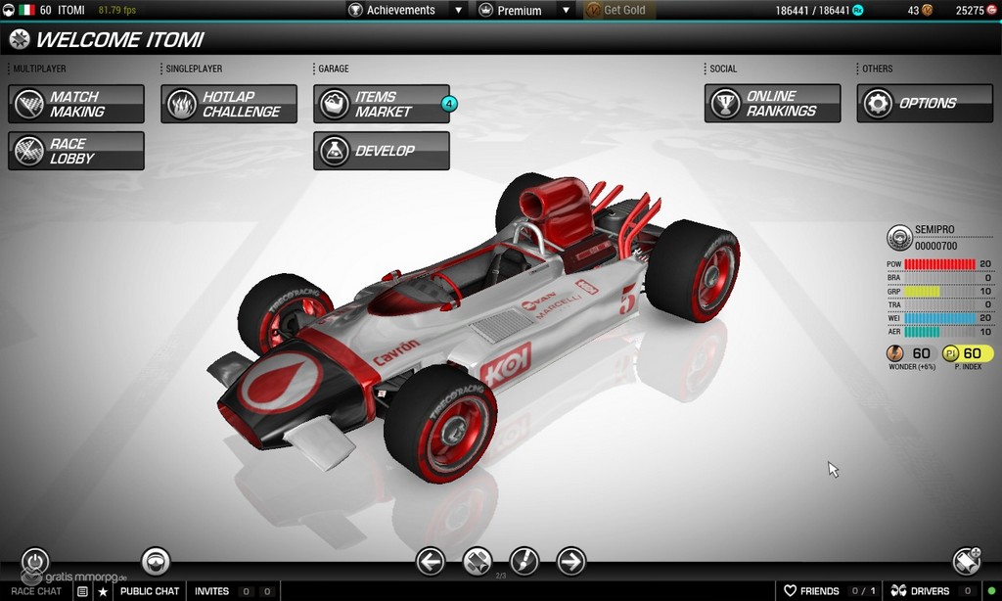Click the star favorites icon in chat bar
Image resolution: width=1002 pixels, height=601 pixels.
[x=103, y=591]
